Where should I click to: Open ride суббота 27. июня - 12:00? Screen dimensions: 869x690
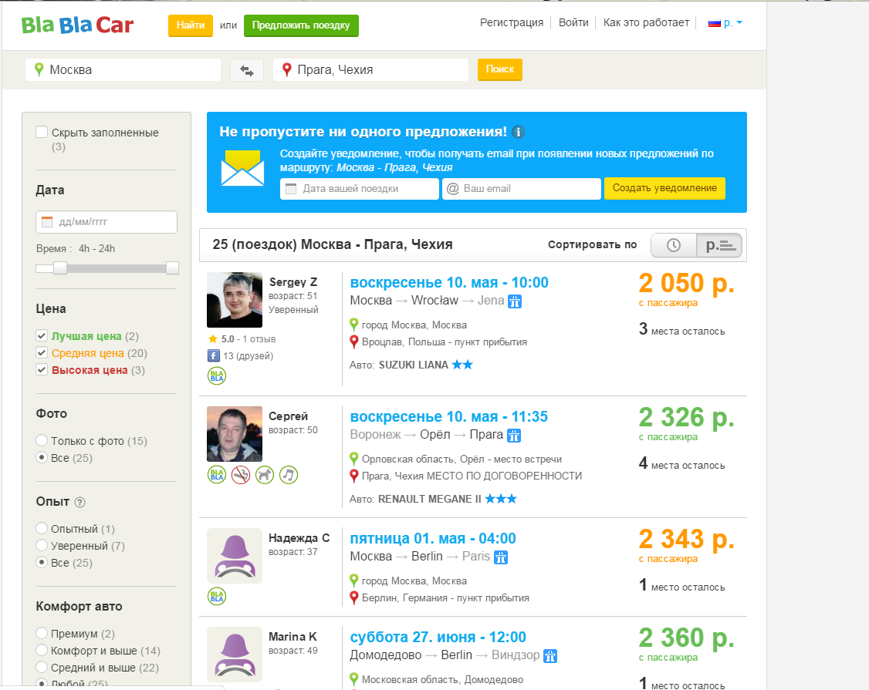(x=438, y=637)
